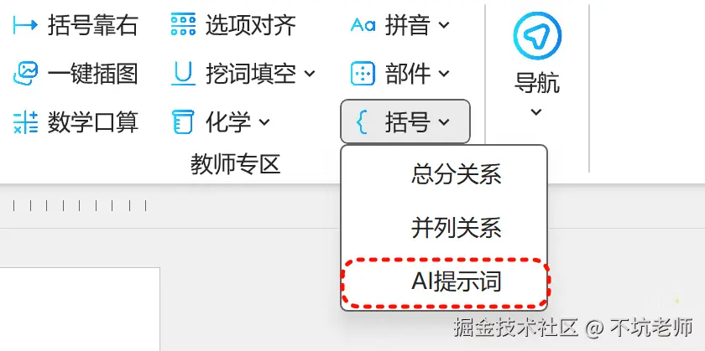Click the 导航 compass icon
705x351 pixels.
pos(537,36)
